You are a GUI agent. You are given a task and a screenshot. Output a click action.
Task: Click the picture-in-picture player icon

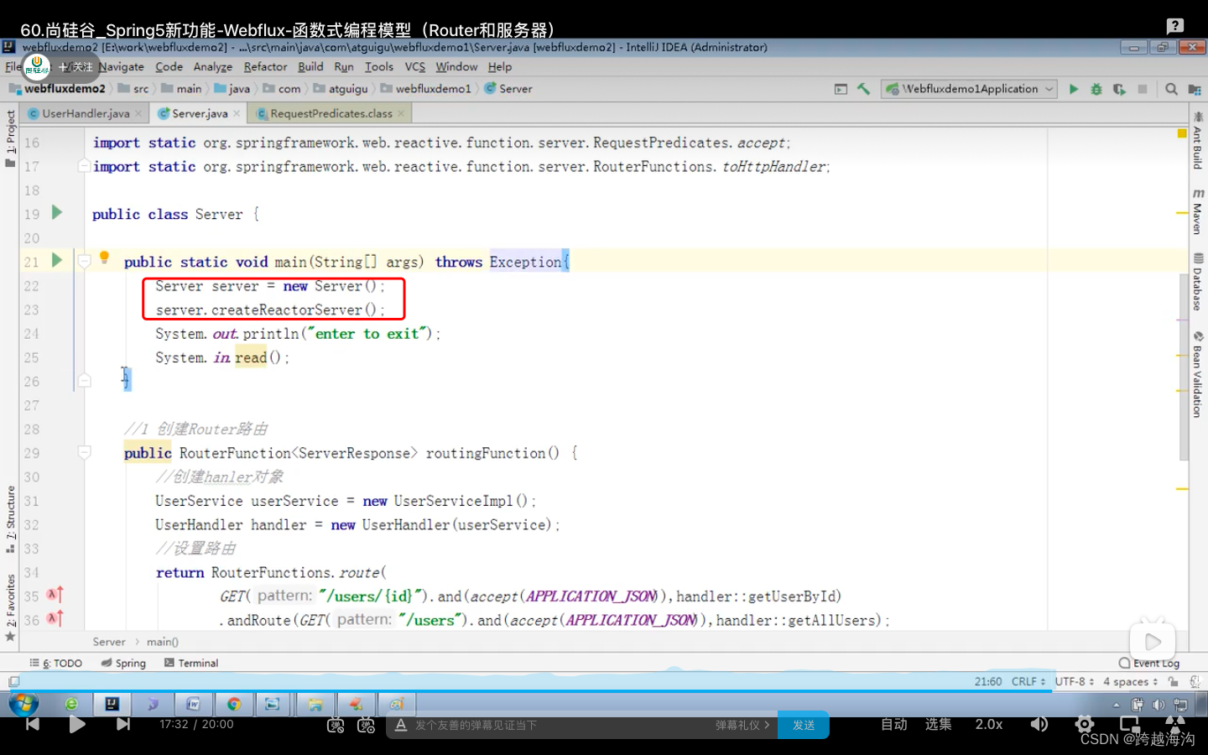(x=1130, y=724)
